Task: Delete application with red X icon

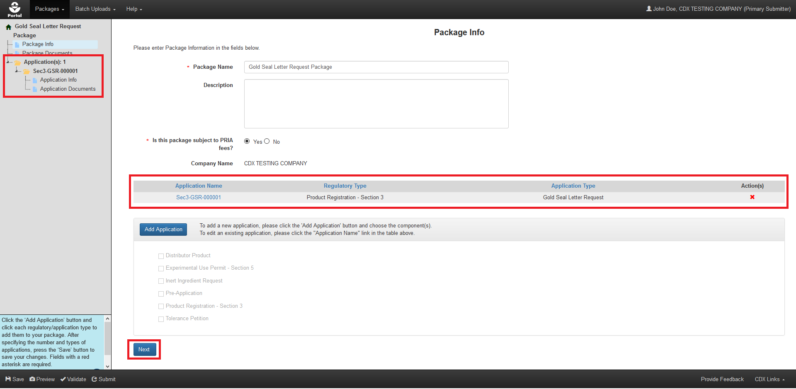Action: (752, 197)
